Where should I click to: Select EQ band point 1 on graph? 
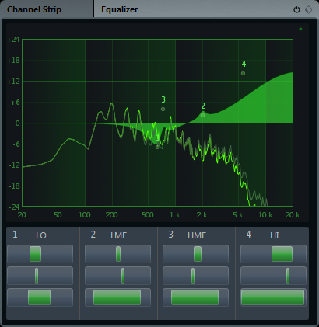(x=157, y=147)
